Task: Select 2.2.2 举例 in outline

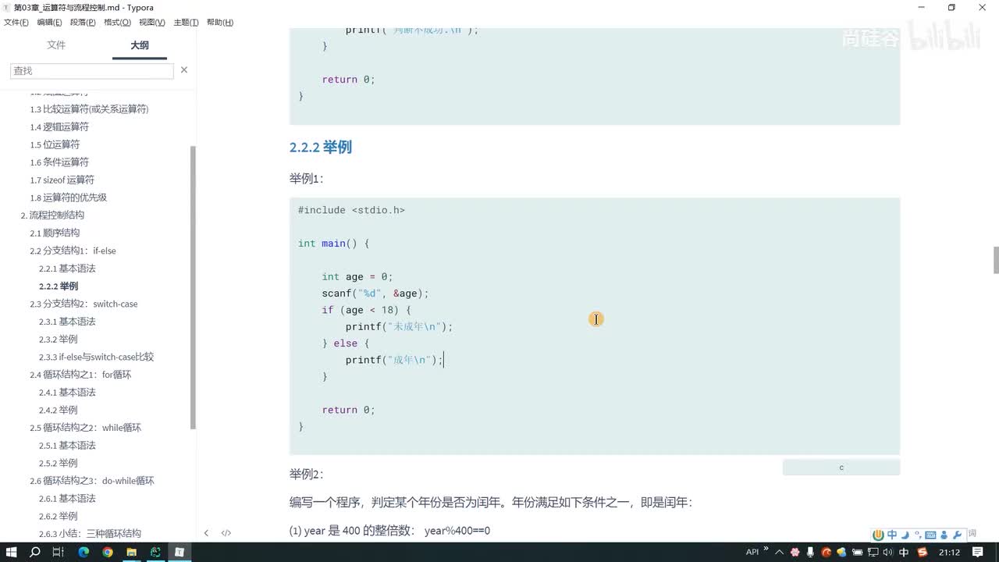Action: 59,286
